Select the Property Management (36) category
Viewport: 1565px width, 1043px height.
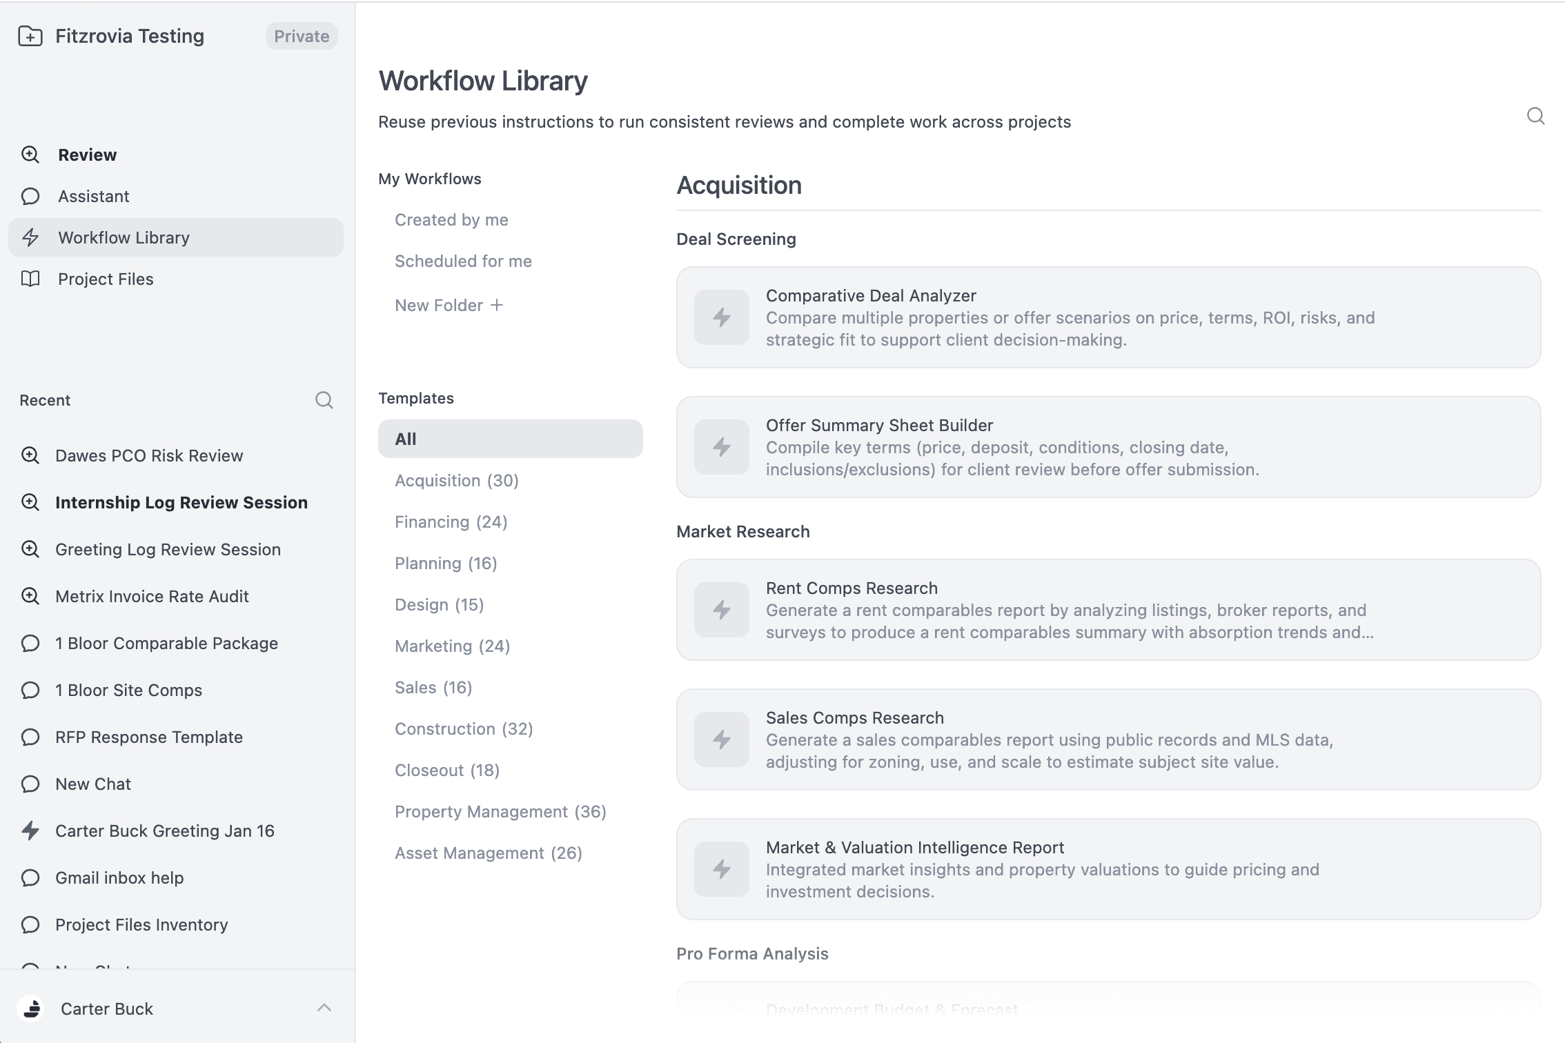[500, 811]
